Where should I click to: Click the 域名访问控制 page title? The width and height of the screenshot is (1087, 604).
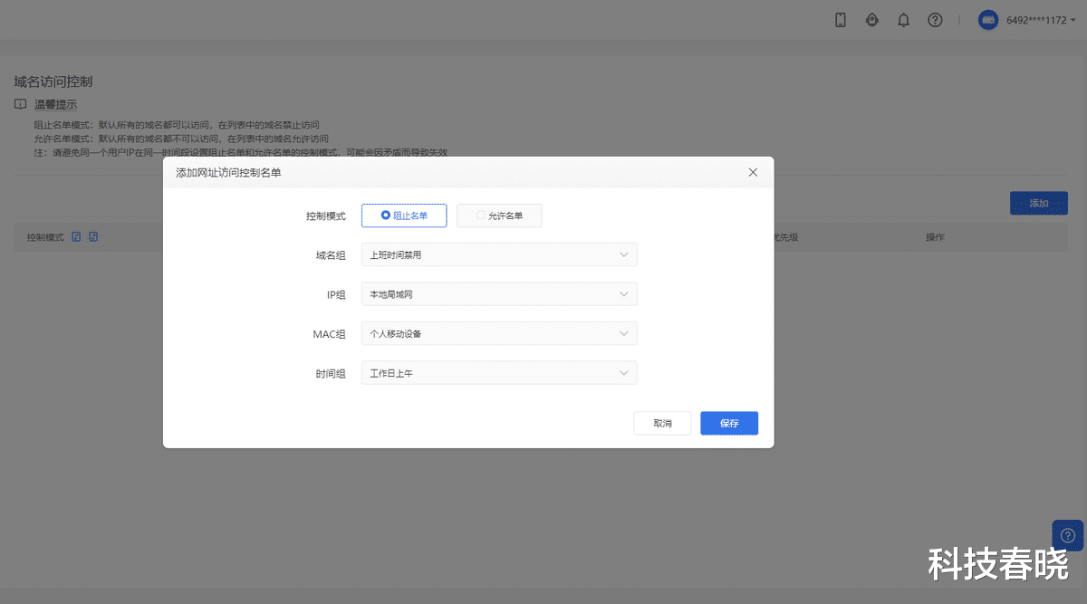point(53,81)
